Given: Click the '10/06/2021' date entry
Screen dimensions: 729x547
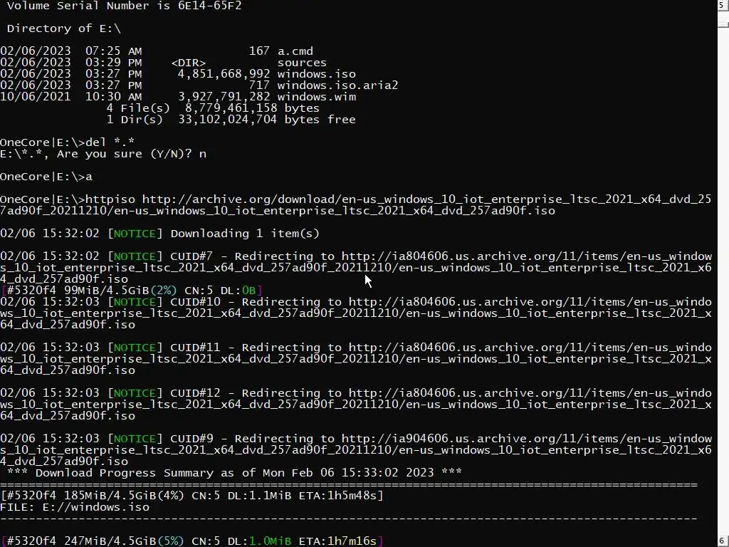Looking at the screenshot, I should tap(36, 97).
